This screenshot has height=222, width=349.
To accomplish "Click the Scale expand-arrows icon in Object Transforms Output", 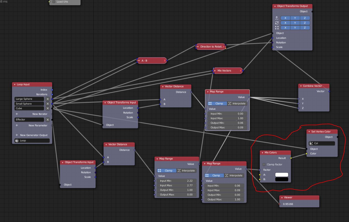I will (277, 28).
